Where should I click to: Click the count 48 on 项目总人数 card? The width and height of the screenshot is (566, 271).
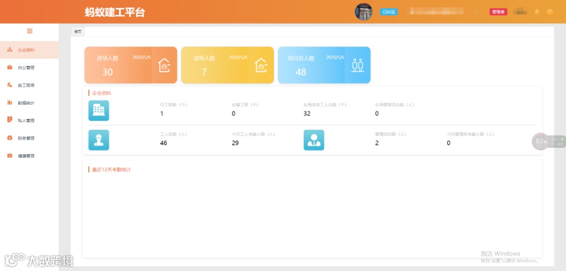tap(301, 72)
